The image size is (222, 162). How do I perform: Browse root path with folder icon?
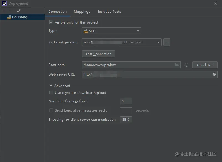tap(177, 65)
